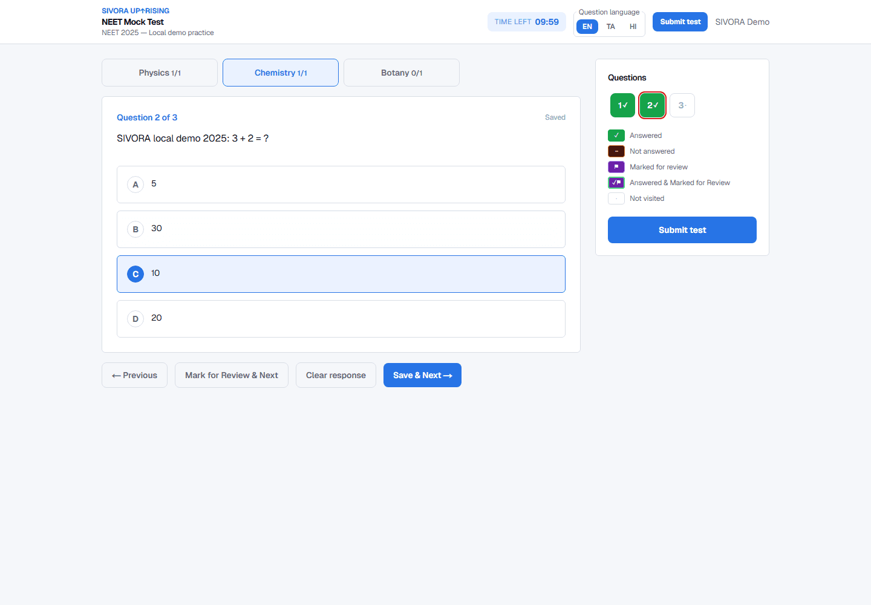Screen dimensions: 871x605
Task: Submit test from the top header
Action: coord(680,22)
